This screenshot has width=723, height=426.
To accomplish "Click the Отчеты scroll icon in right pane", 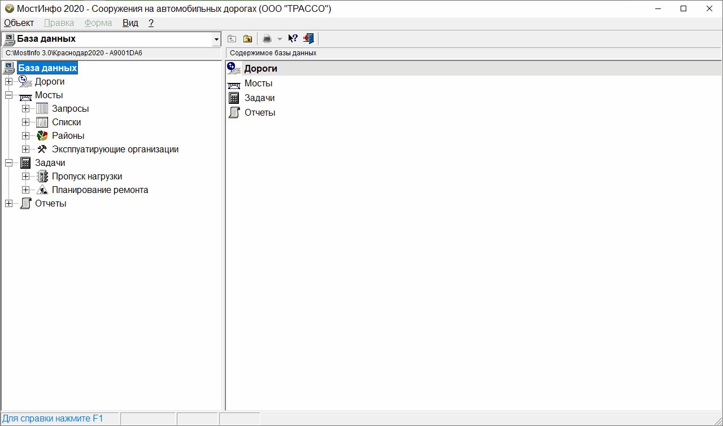I will [234, 113].
